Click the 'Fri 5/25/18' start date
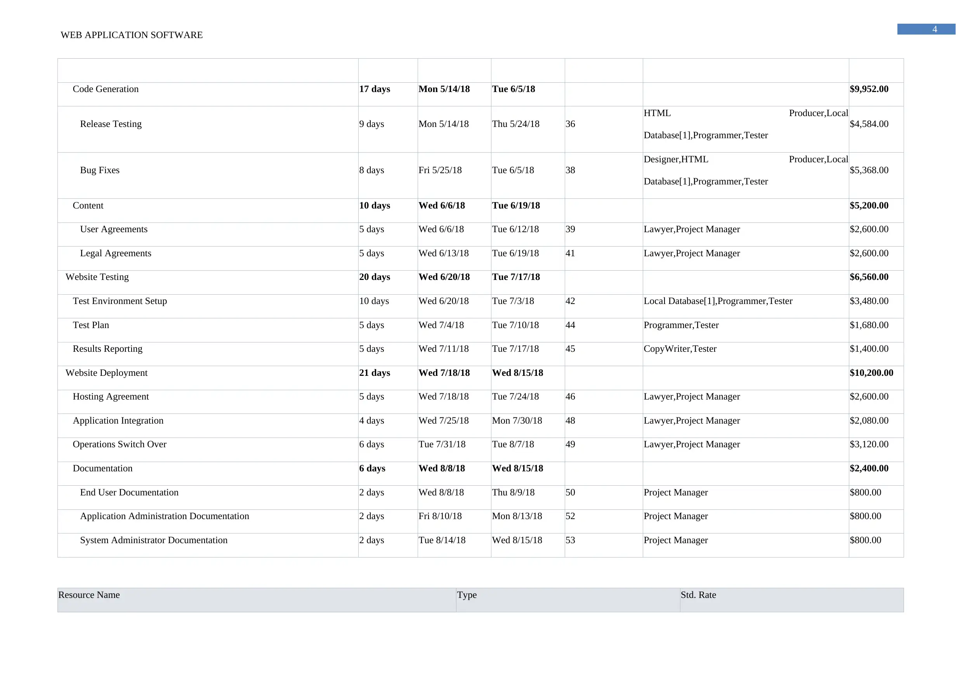963x681 pixels. pos(440,170)
